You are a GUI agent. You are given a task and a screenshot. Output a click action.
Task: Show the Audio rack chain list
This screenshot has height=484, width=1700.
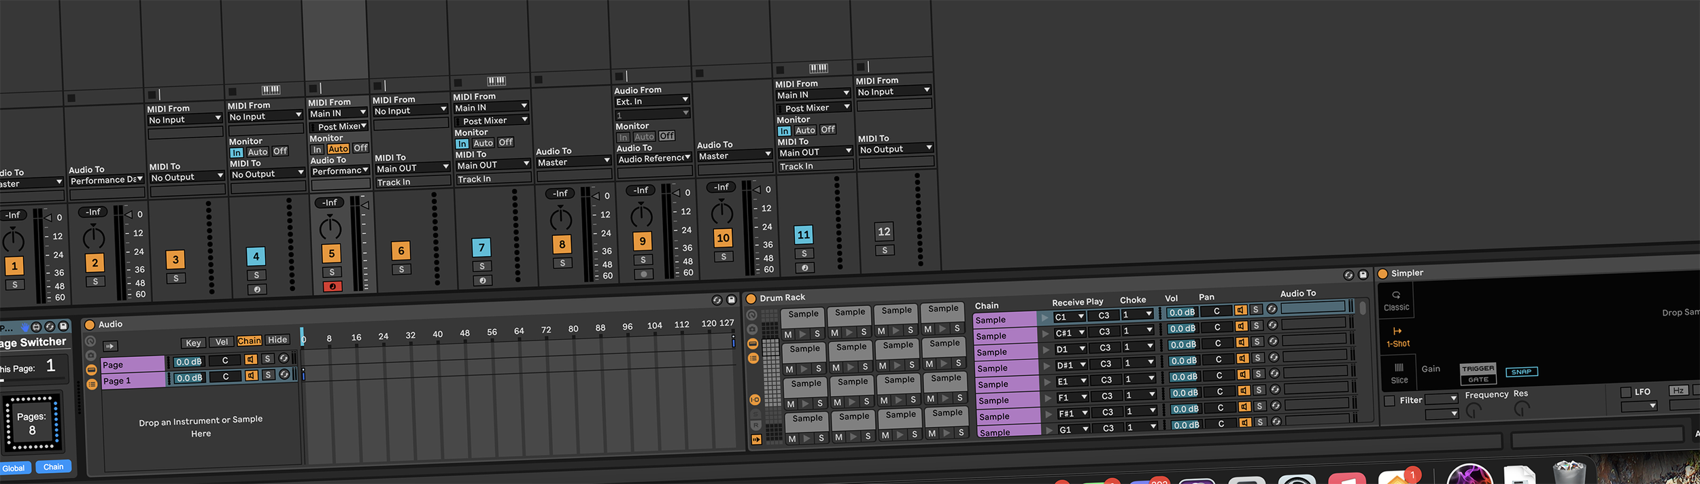tap(91, 384)
